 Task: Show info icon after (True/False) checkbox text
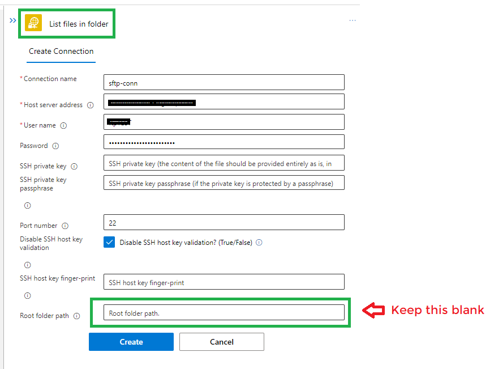[259, 243]
